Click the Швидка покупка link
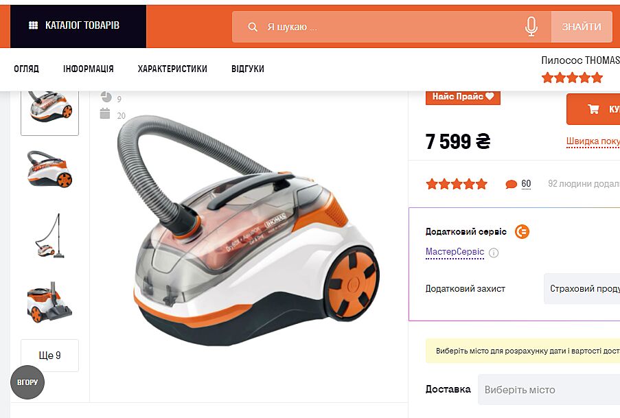The height and width of the screenshot is (418, 620). [x=593, y=141]
